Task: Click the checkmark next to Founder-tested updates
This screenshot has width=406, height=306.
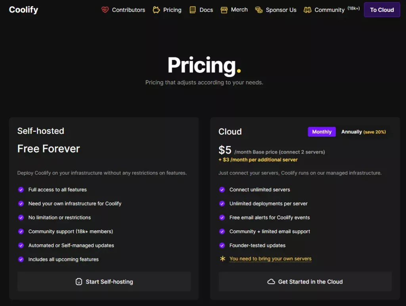Action: tap(222, 245)
